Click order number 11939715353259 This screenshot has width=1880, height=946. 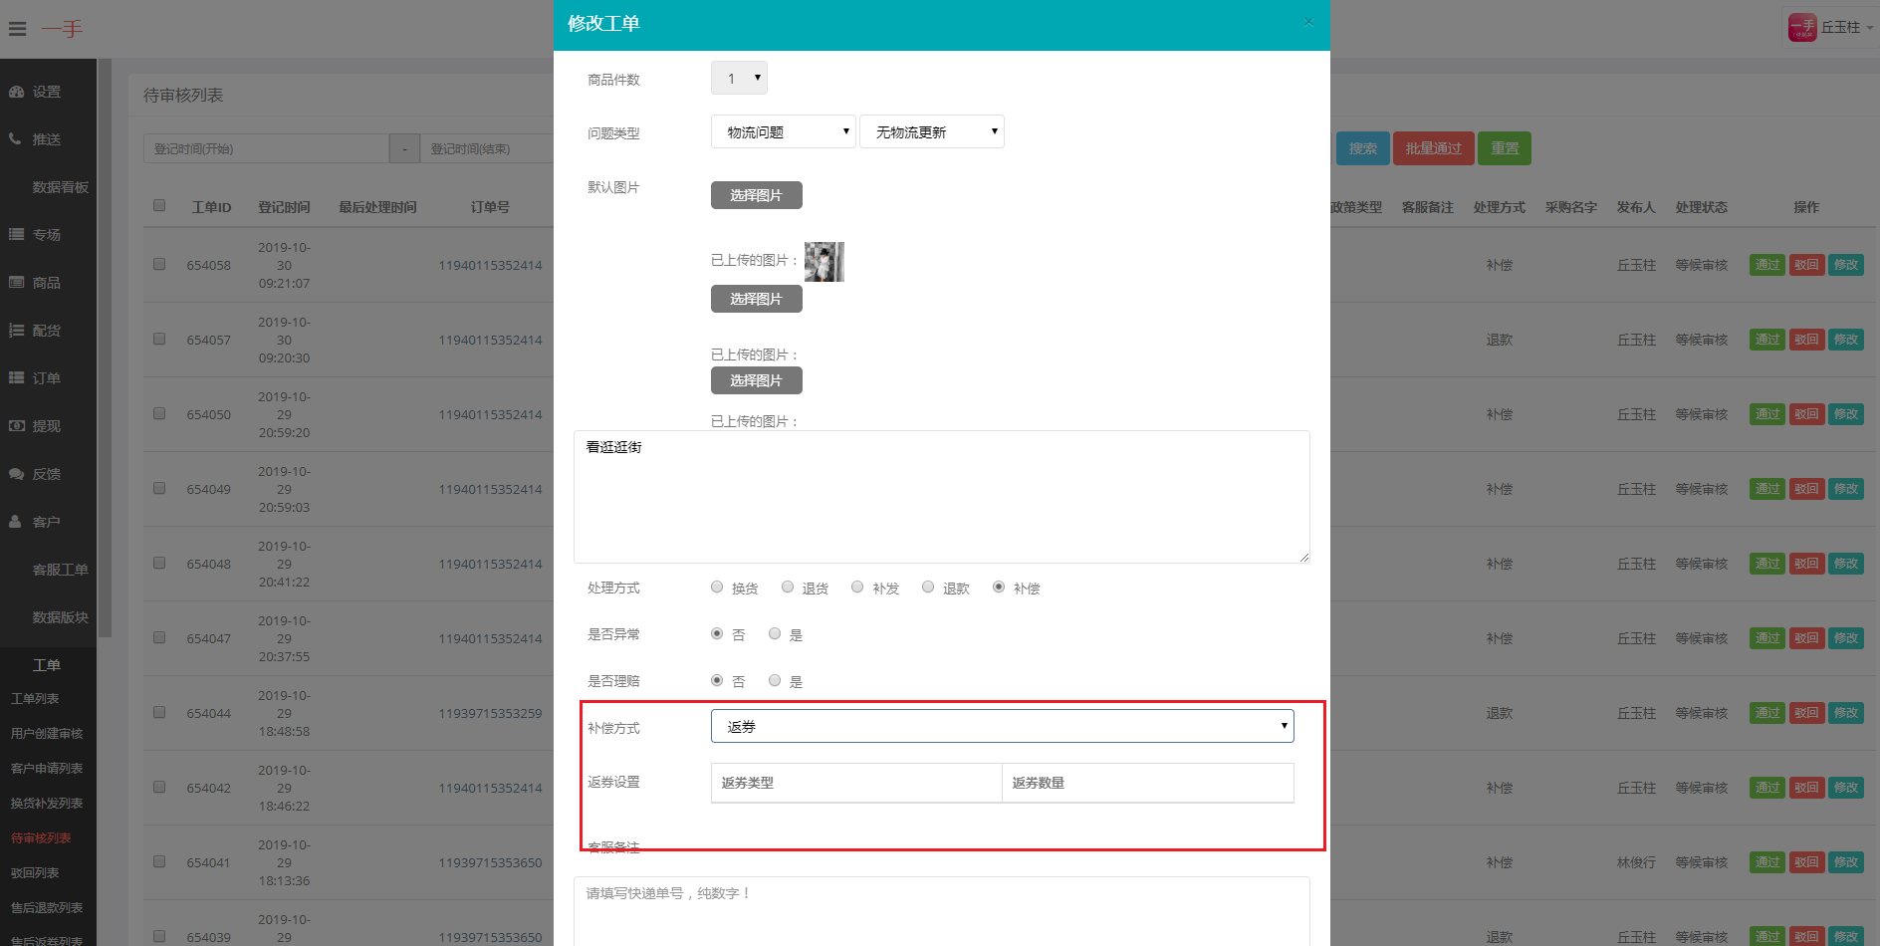[490, 713]
